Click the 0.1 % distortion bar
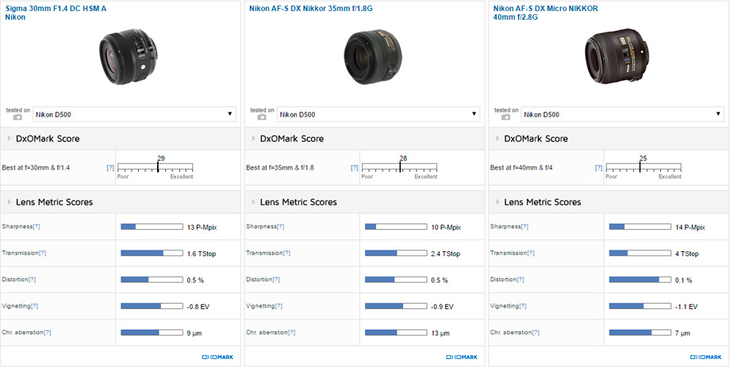The image size is (730, 367). pyautogui.click(x=640, y=280)
